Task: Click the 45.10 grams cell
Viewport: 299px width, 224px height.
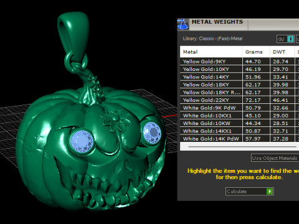Action: 256,116
